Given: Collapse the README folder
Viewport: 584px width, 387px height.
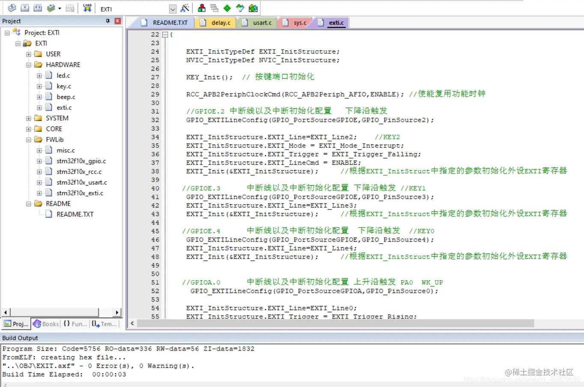Looking at the screenshot, I should tap(29, 204).
